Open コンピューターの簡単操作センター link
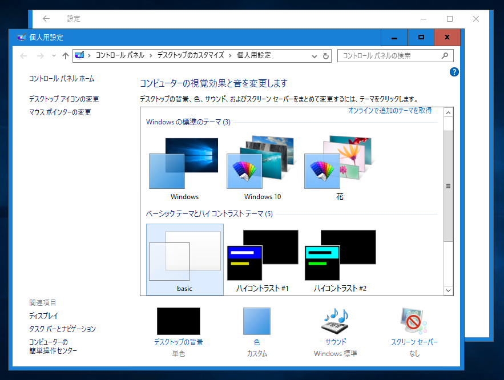This screenshot has height=380, width=504. 53,346
